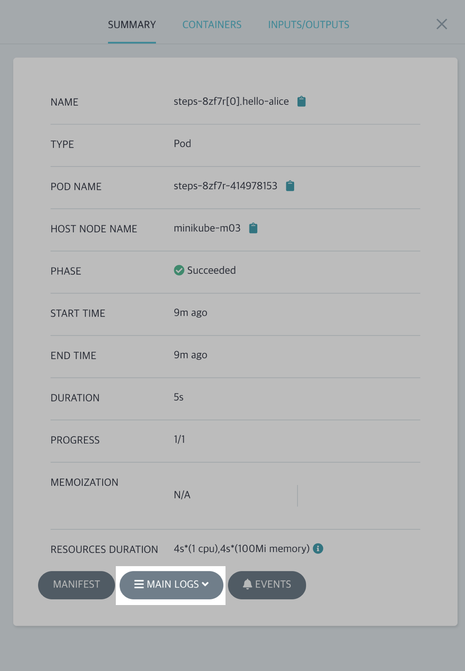Click the Succeeded phase status text
Image resolution: width=465 pixels, height=671 pixels.
(x=212, y=270)
